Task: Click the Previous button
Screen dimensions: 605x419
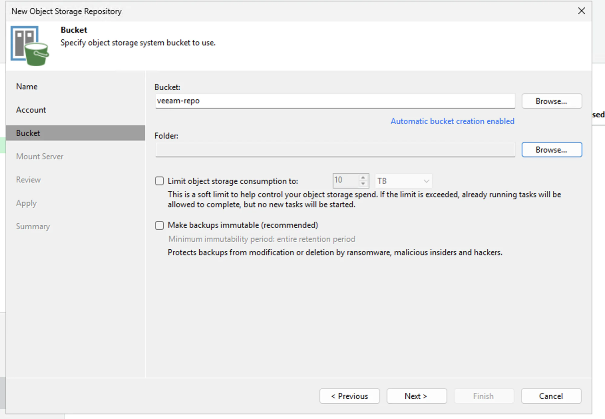Action: coord(349,396)
